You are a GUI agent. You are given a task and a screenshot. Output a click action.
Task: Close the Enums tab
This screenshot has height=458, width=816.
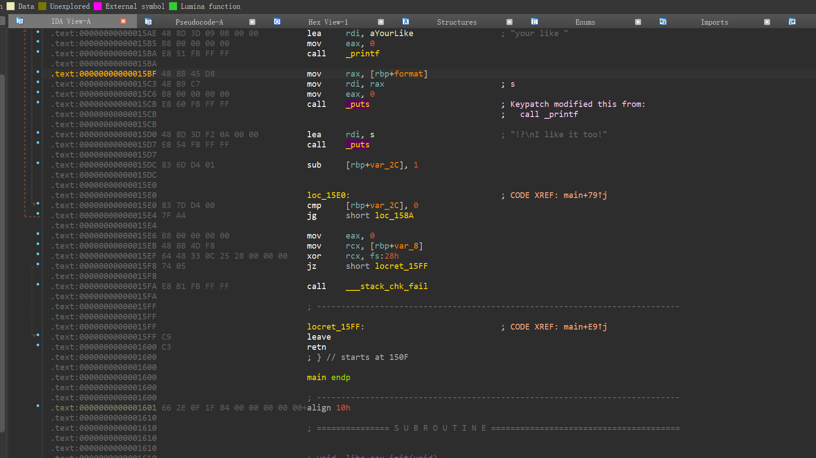click(x=638, y=22)
